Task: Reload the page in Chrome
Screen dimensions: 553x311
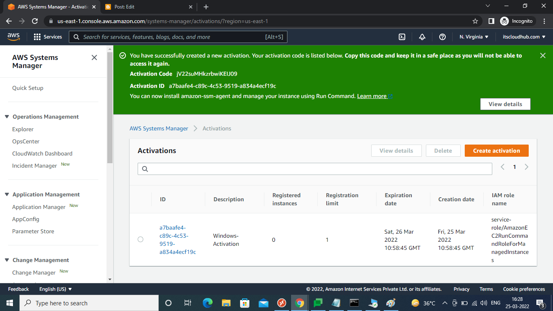Action: point(35,21)
